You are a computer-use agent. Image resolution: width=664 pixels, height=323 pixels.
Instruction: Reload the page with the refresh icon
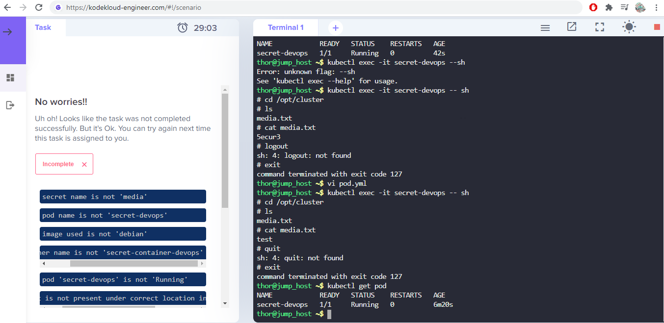(x=38, y=8)
